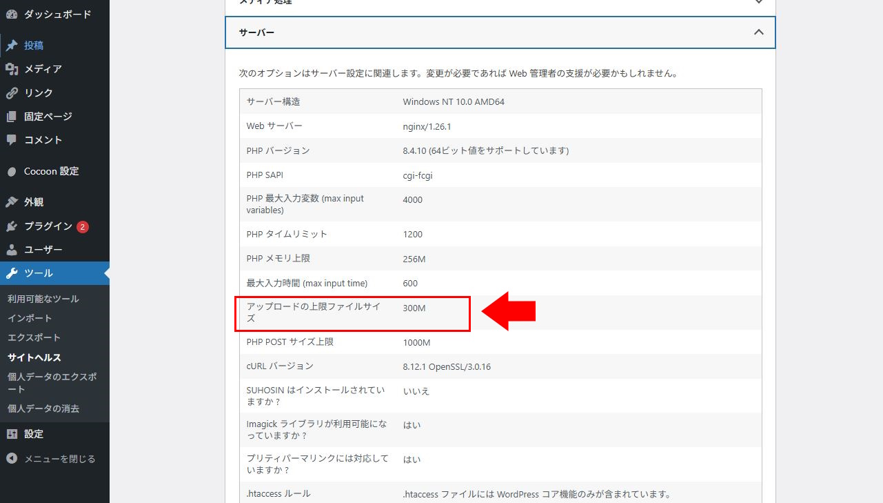Click the Media library icon
This screenshot has width=883, height=503.
(x=12, y=69)
